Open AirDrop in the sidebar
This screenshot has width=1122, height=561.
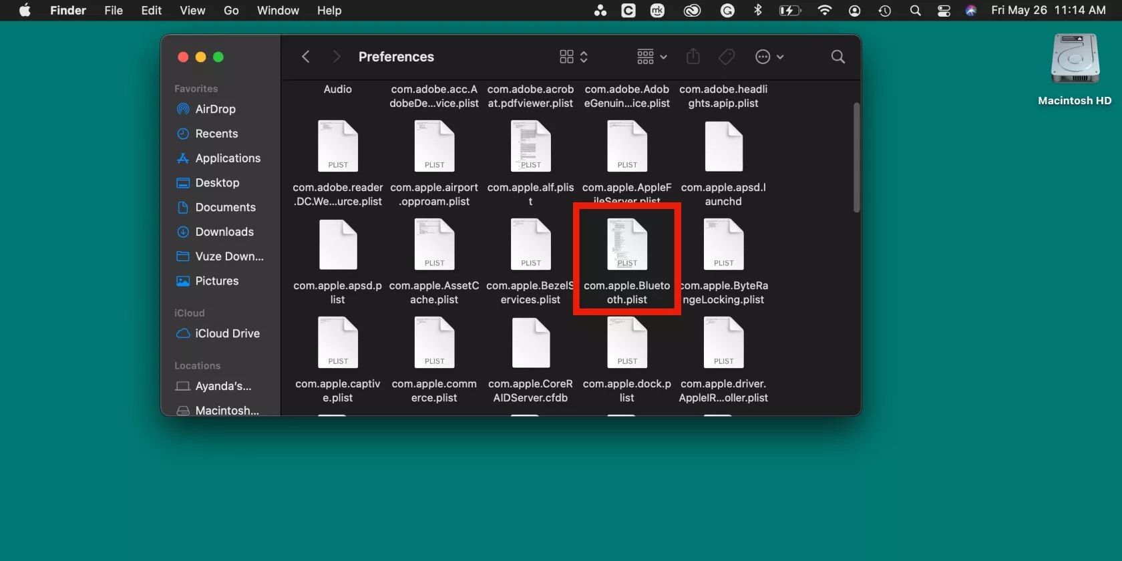coord(215,109)
